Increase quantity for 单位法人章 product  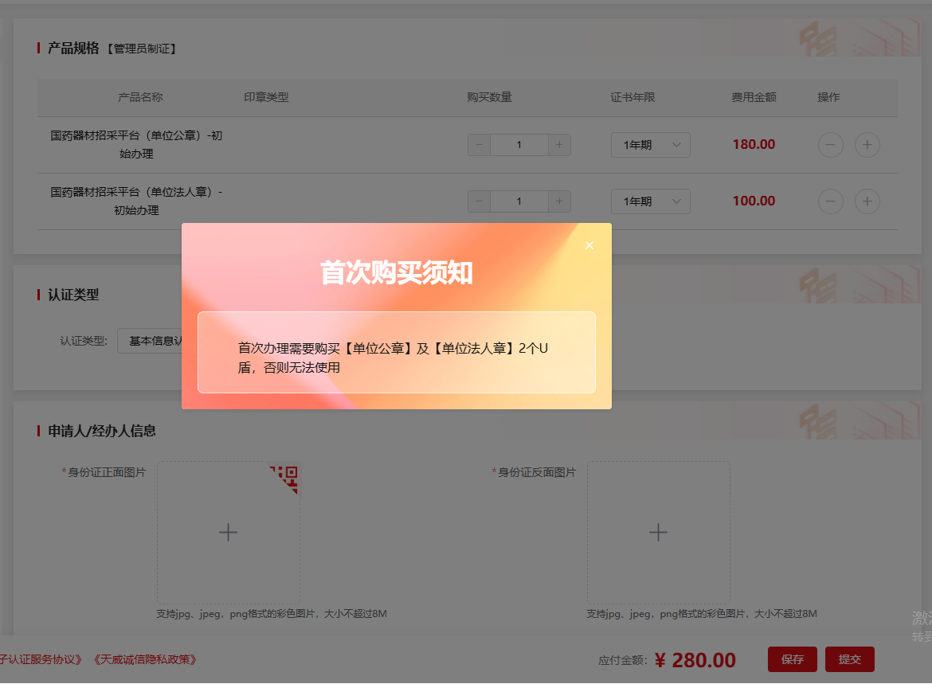click(559, 201)
